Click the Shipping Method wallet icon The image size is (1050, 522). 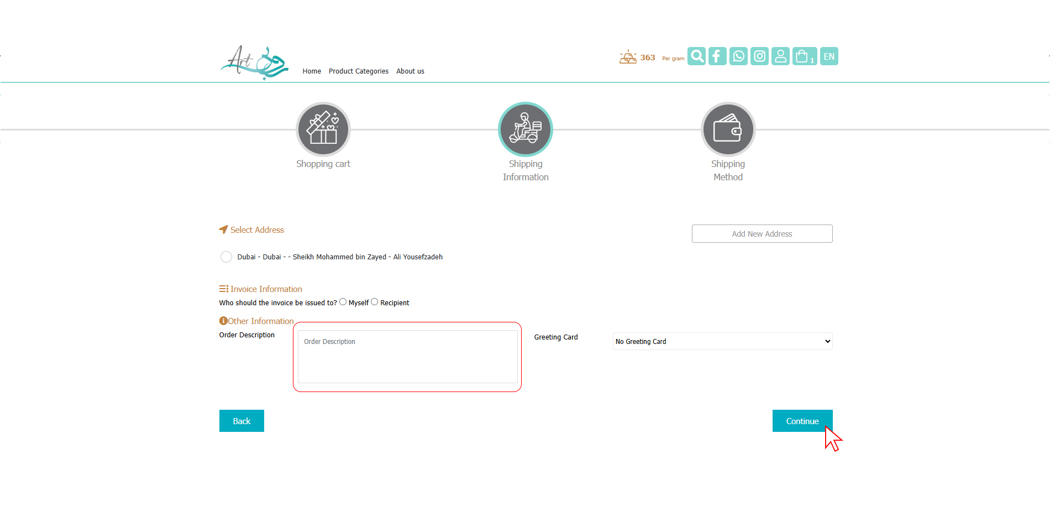728,129
